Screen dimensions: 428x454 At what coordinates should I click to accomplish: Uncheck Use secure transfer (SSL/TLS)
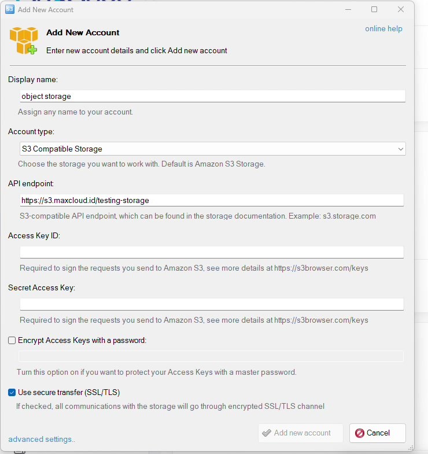[x=12, y=392]
